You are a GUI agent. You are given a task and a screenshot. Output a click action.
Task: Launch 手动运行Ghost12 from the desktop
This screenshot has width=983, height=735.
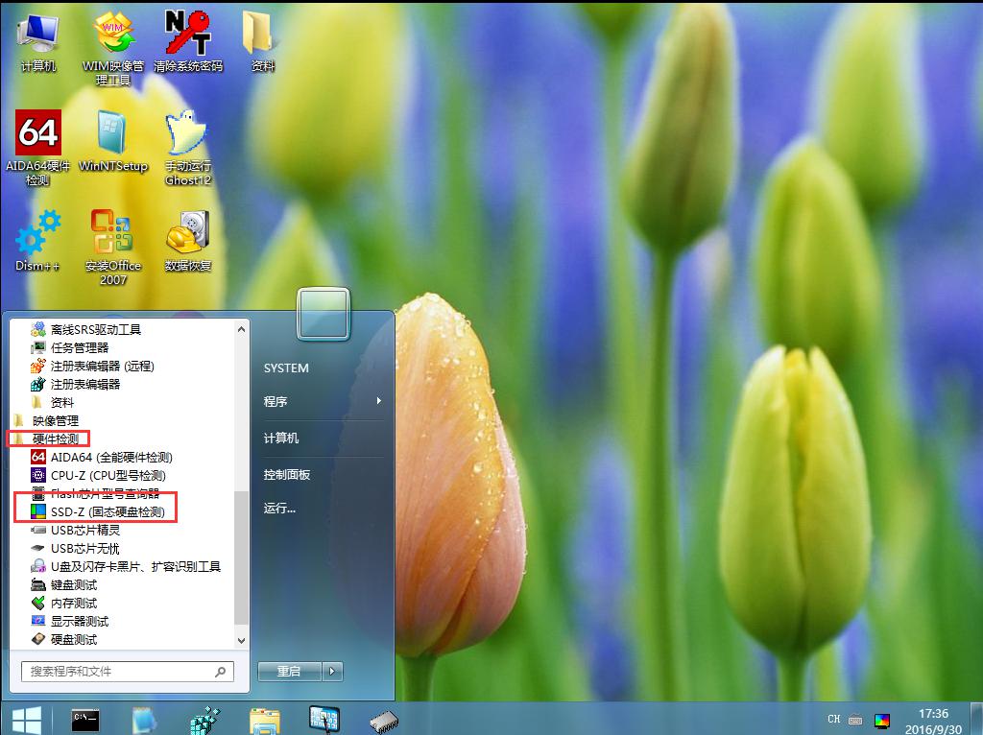pos(188,148)
